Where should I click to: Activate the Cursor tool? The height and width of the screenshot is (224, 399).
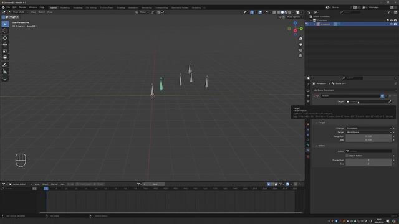coord(5,30)
